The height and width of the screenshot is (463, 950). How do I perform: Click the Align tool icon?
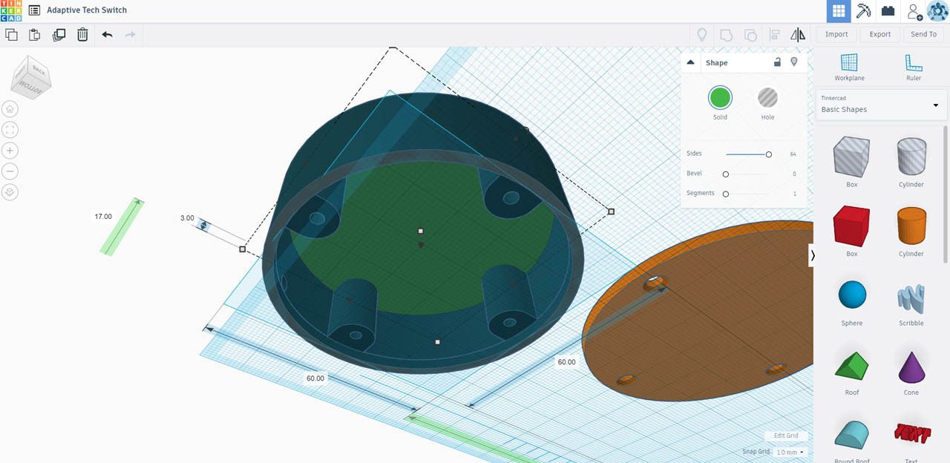pos(774,34)
